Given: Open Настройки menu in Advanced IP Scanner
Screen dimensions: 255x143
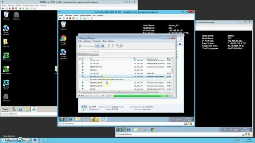Looking at the screenshot, I should pos(97,41).
